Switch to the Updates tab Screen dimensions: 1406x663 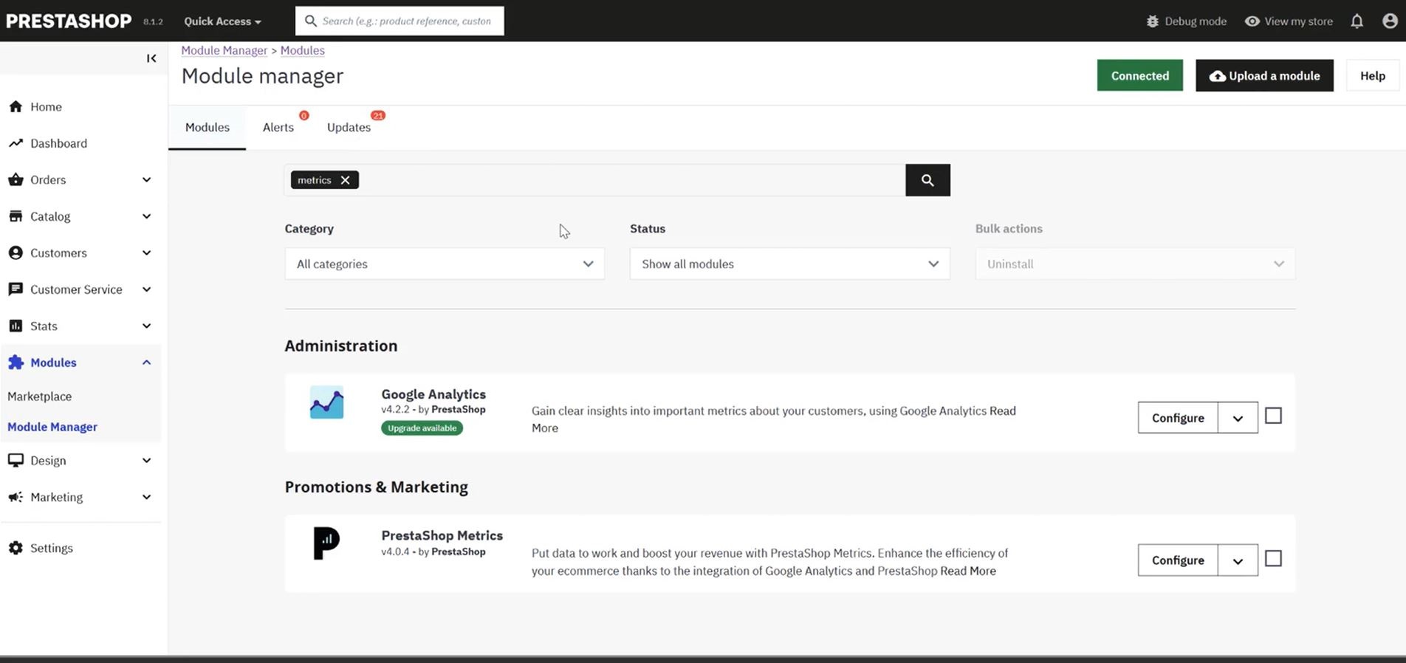(349, 127)
